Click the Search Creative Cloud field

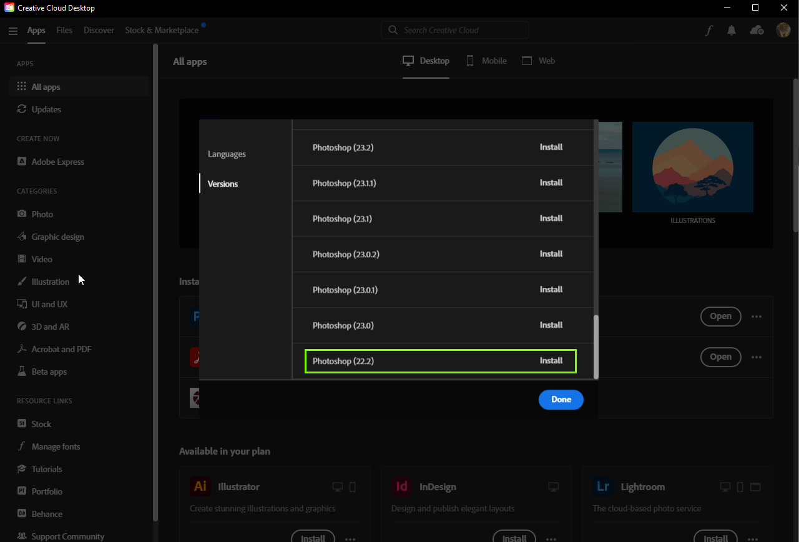[455, 29]
